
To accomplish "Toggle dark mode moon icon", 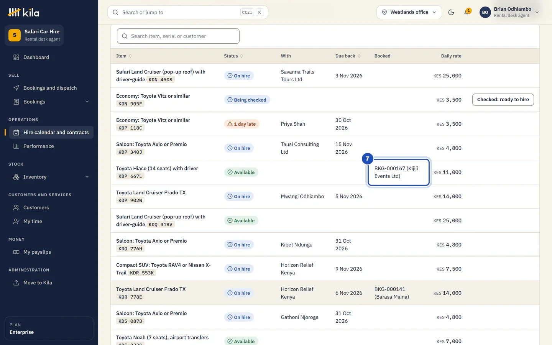I will (451, 12).
